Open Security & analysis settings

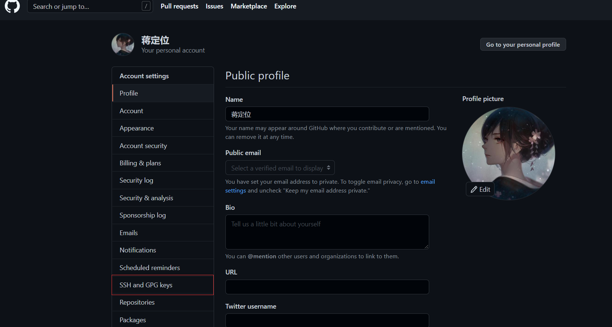click(163, 198)
